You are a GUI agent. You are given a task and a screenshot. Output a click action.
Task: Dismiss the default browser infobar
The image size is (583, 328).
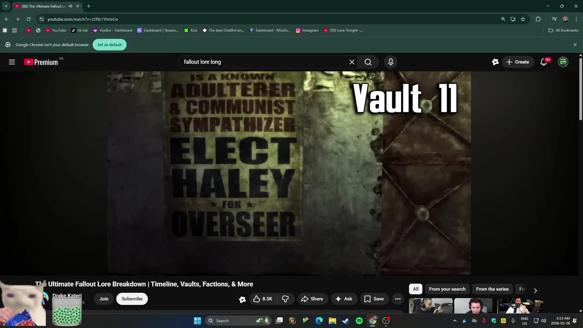(575, 45)
